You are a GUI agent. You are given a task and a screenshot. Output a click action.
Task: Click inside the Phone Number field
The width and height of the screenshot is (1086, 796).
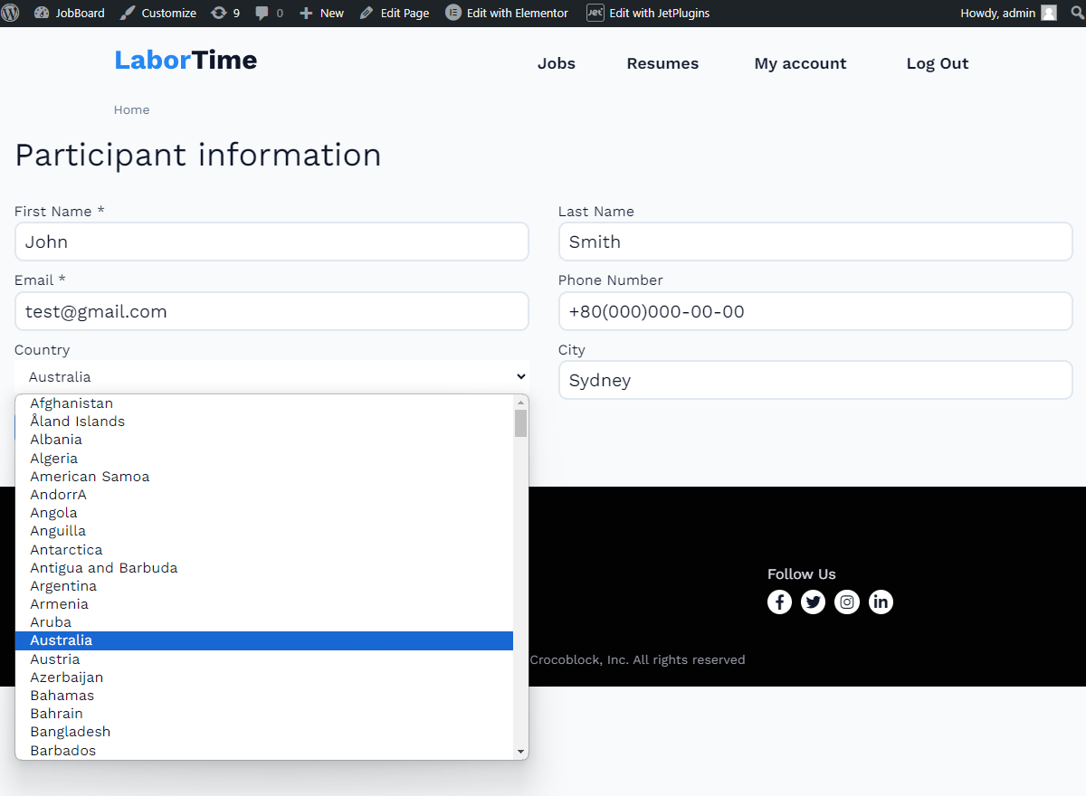(814, 310)
